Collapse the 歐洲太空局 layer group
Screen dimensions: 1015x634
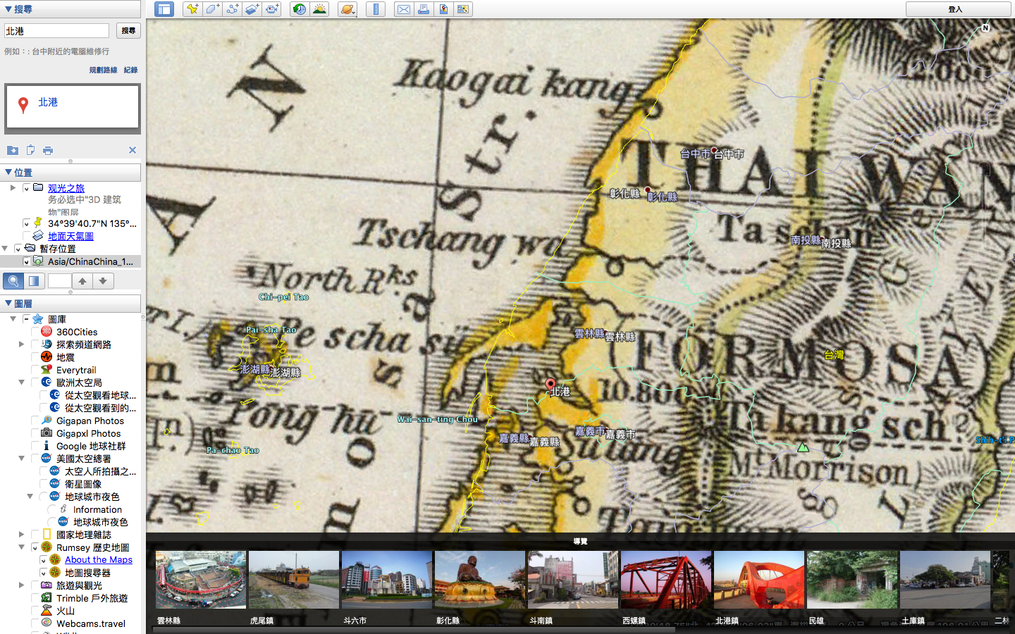coord(21,383)
